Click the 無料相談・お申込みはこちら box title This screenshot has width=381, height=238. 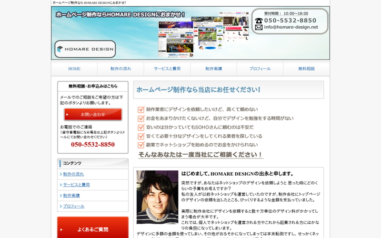click(x=93, y=86)
